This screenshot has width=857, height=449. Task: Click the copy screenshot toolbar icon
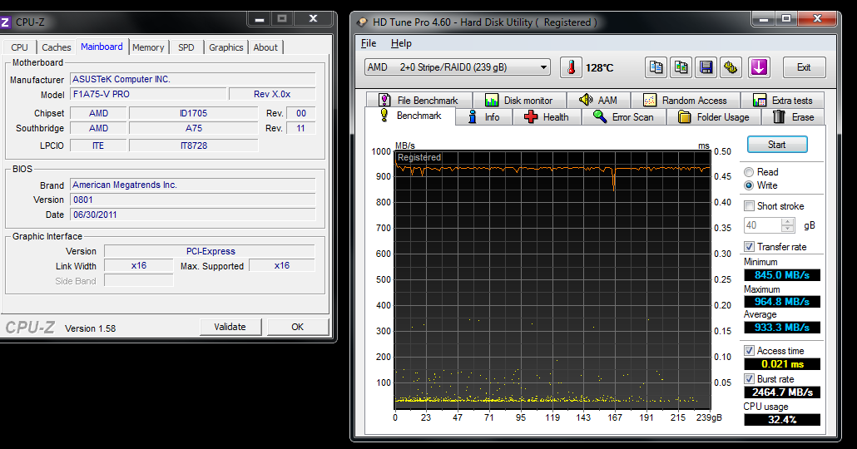tap(681, 67)
